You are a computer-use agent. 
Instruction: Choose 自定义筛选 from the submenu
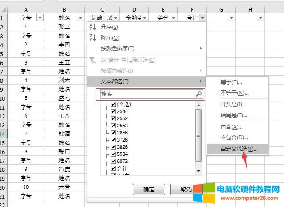click(238, 149)
